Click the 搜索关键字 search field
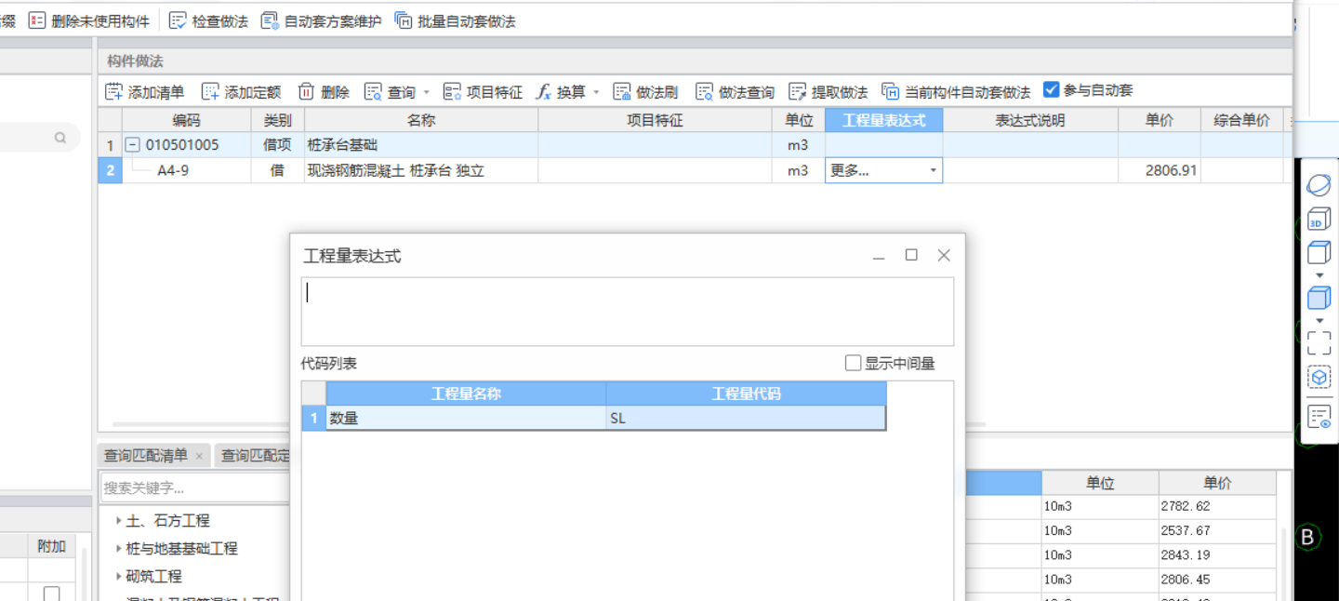Viewport: 1339px width, 601px height. tap(186, 487)
